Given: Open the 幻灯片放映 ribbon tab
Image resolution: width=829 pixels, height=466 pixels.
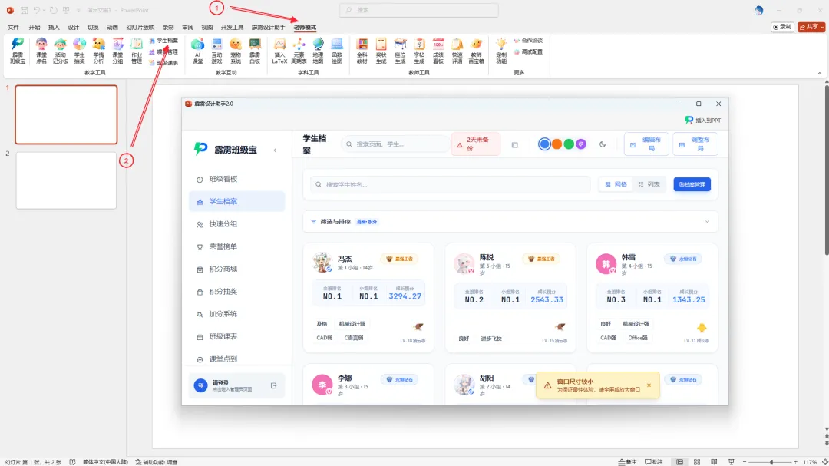Looking at the screenshot, I should coord(140,27).
